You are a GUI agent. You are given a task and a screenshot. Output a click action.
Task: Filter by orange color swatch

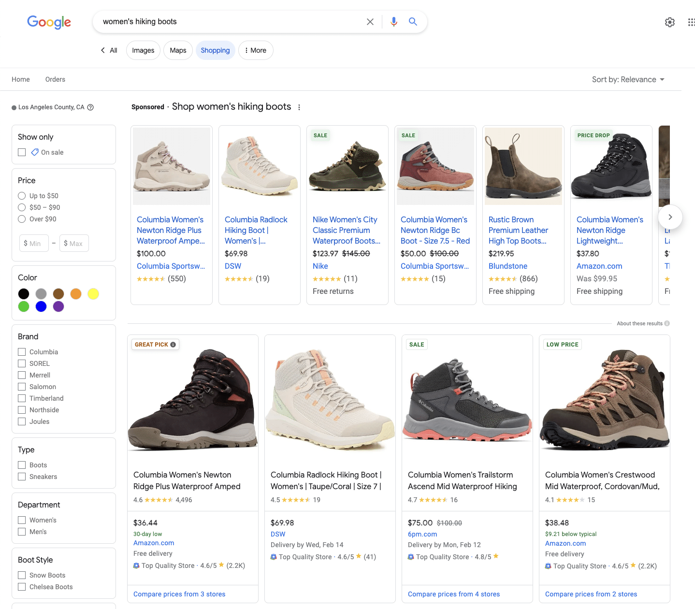(x=76, y=294)
